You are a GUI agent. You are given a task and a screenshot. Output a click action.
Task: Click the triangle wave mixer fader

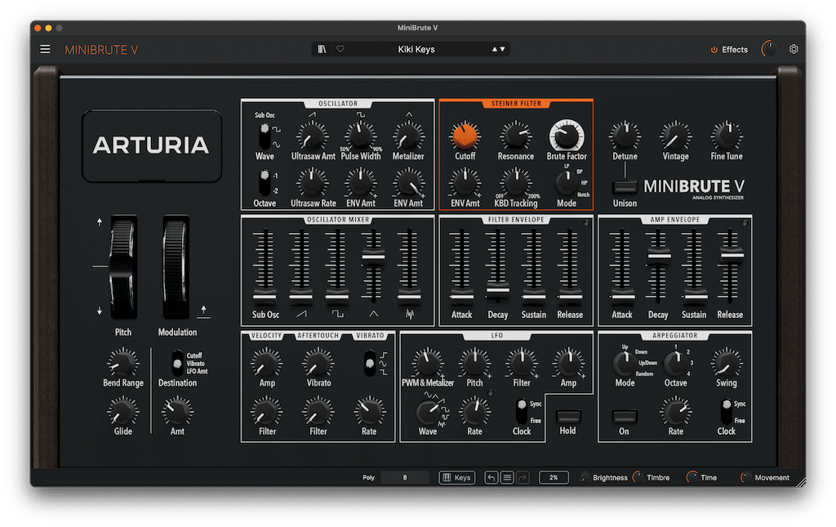point(372,257)
